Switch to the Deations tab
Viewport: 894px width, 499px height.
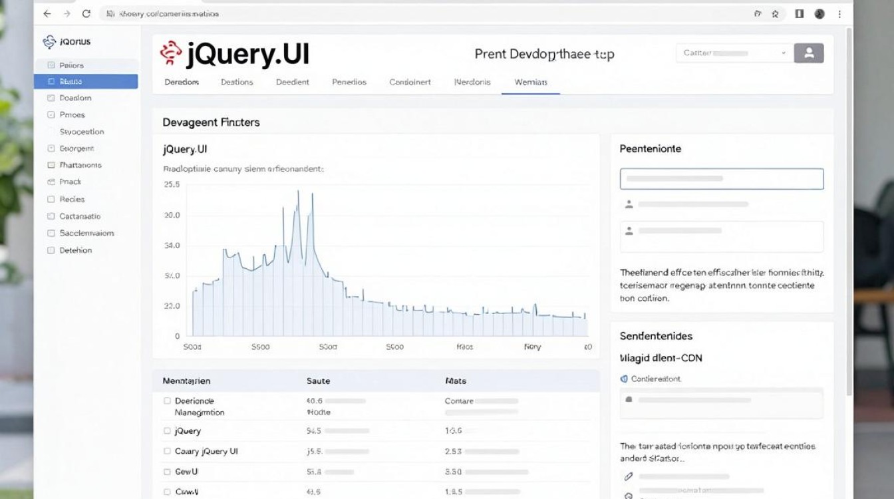[x=237, y=82]
